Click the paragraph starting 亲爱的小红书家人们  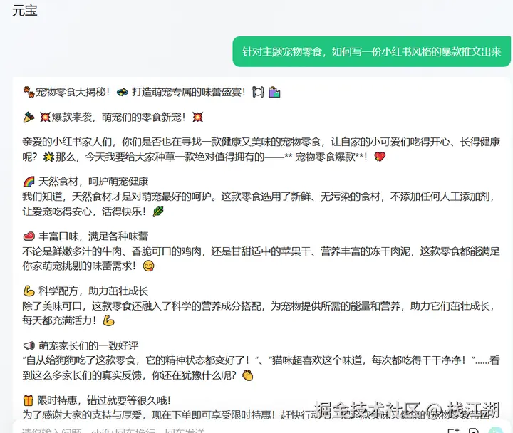pyautogui.click(x=261, y=149)
